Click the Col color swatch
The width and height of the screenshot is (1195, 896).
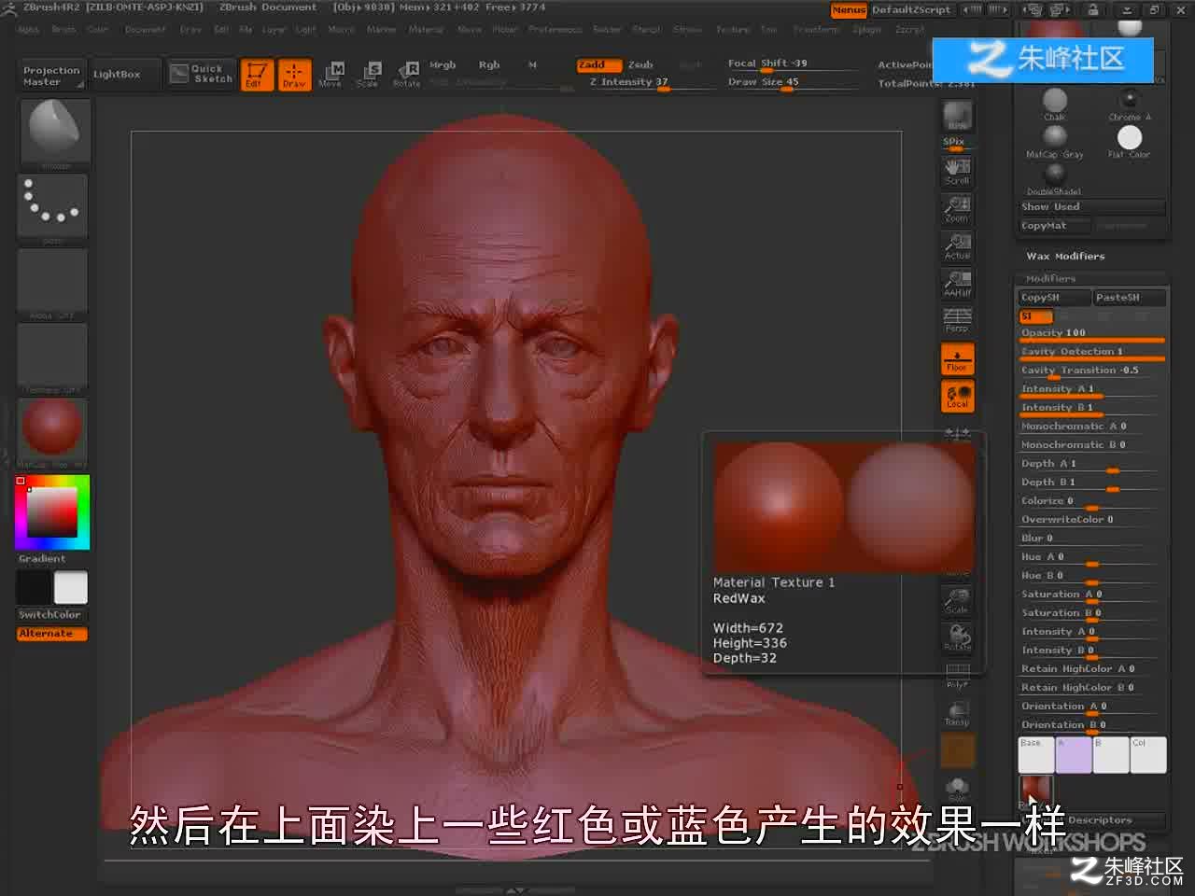point(1148,755)
